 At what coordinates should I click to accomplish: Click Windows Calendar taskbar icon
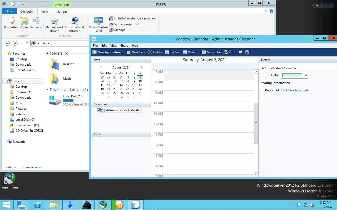(x=136, y=205)
